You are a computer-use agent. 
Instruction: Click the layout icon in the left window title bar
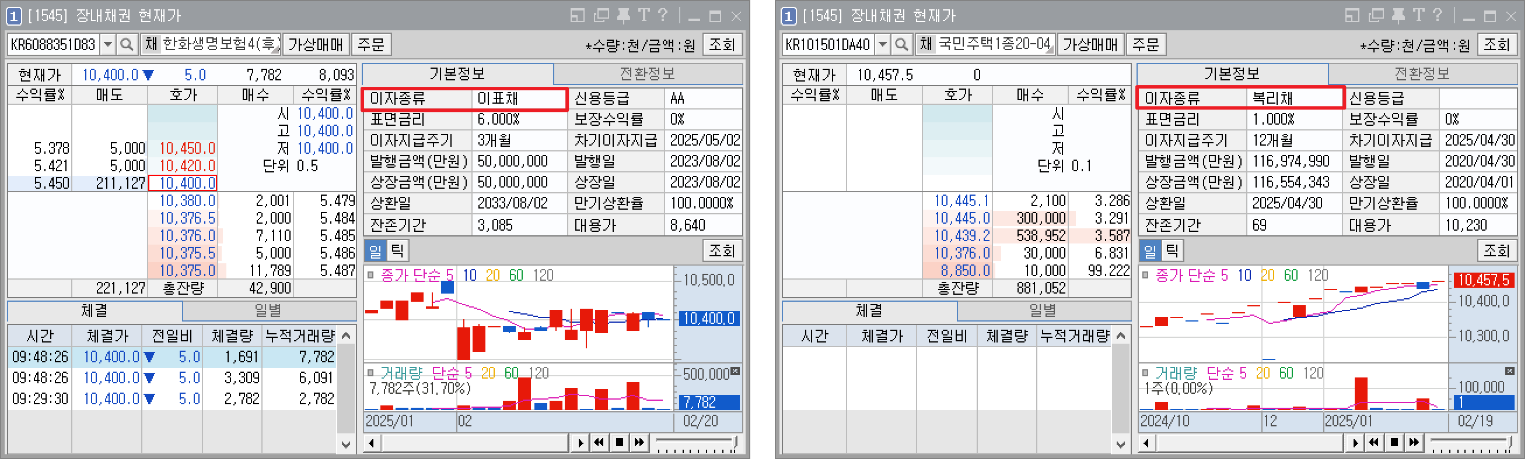[x=577, y=16]
